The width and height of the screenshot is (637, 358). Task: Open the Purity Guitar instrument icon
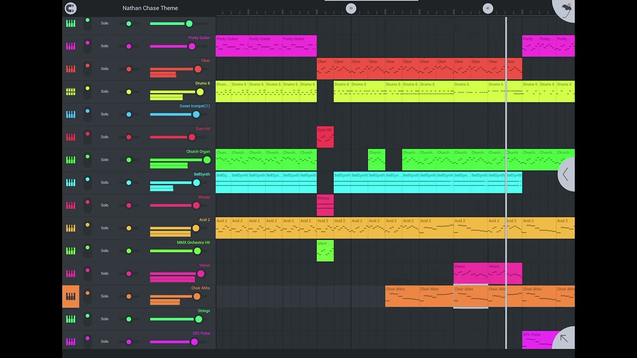tap(71, 46)
